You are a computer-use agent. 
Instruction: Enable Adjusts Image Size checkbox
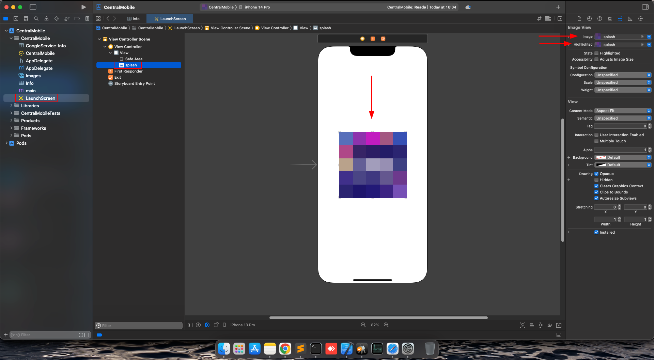pyautogui.click(x=596, y=59)
